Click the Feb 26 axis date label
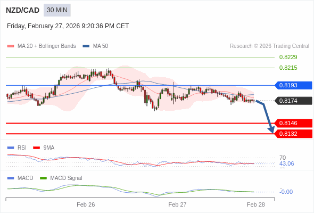Viewport: 314px width, 213px height. (x=86, y=204)
